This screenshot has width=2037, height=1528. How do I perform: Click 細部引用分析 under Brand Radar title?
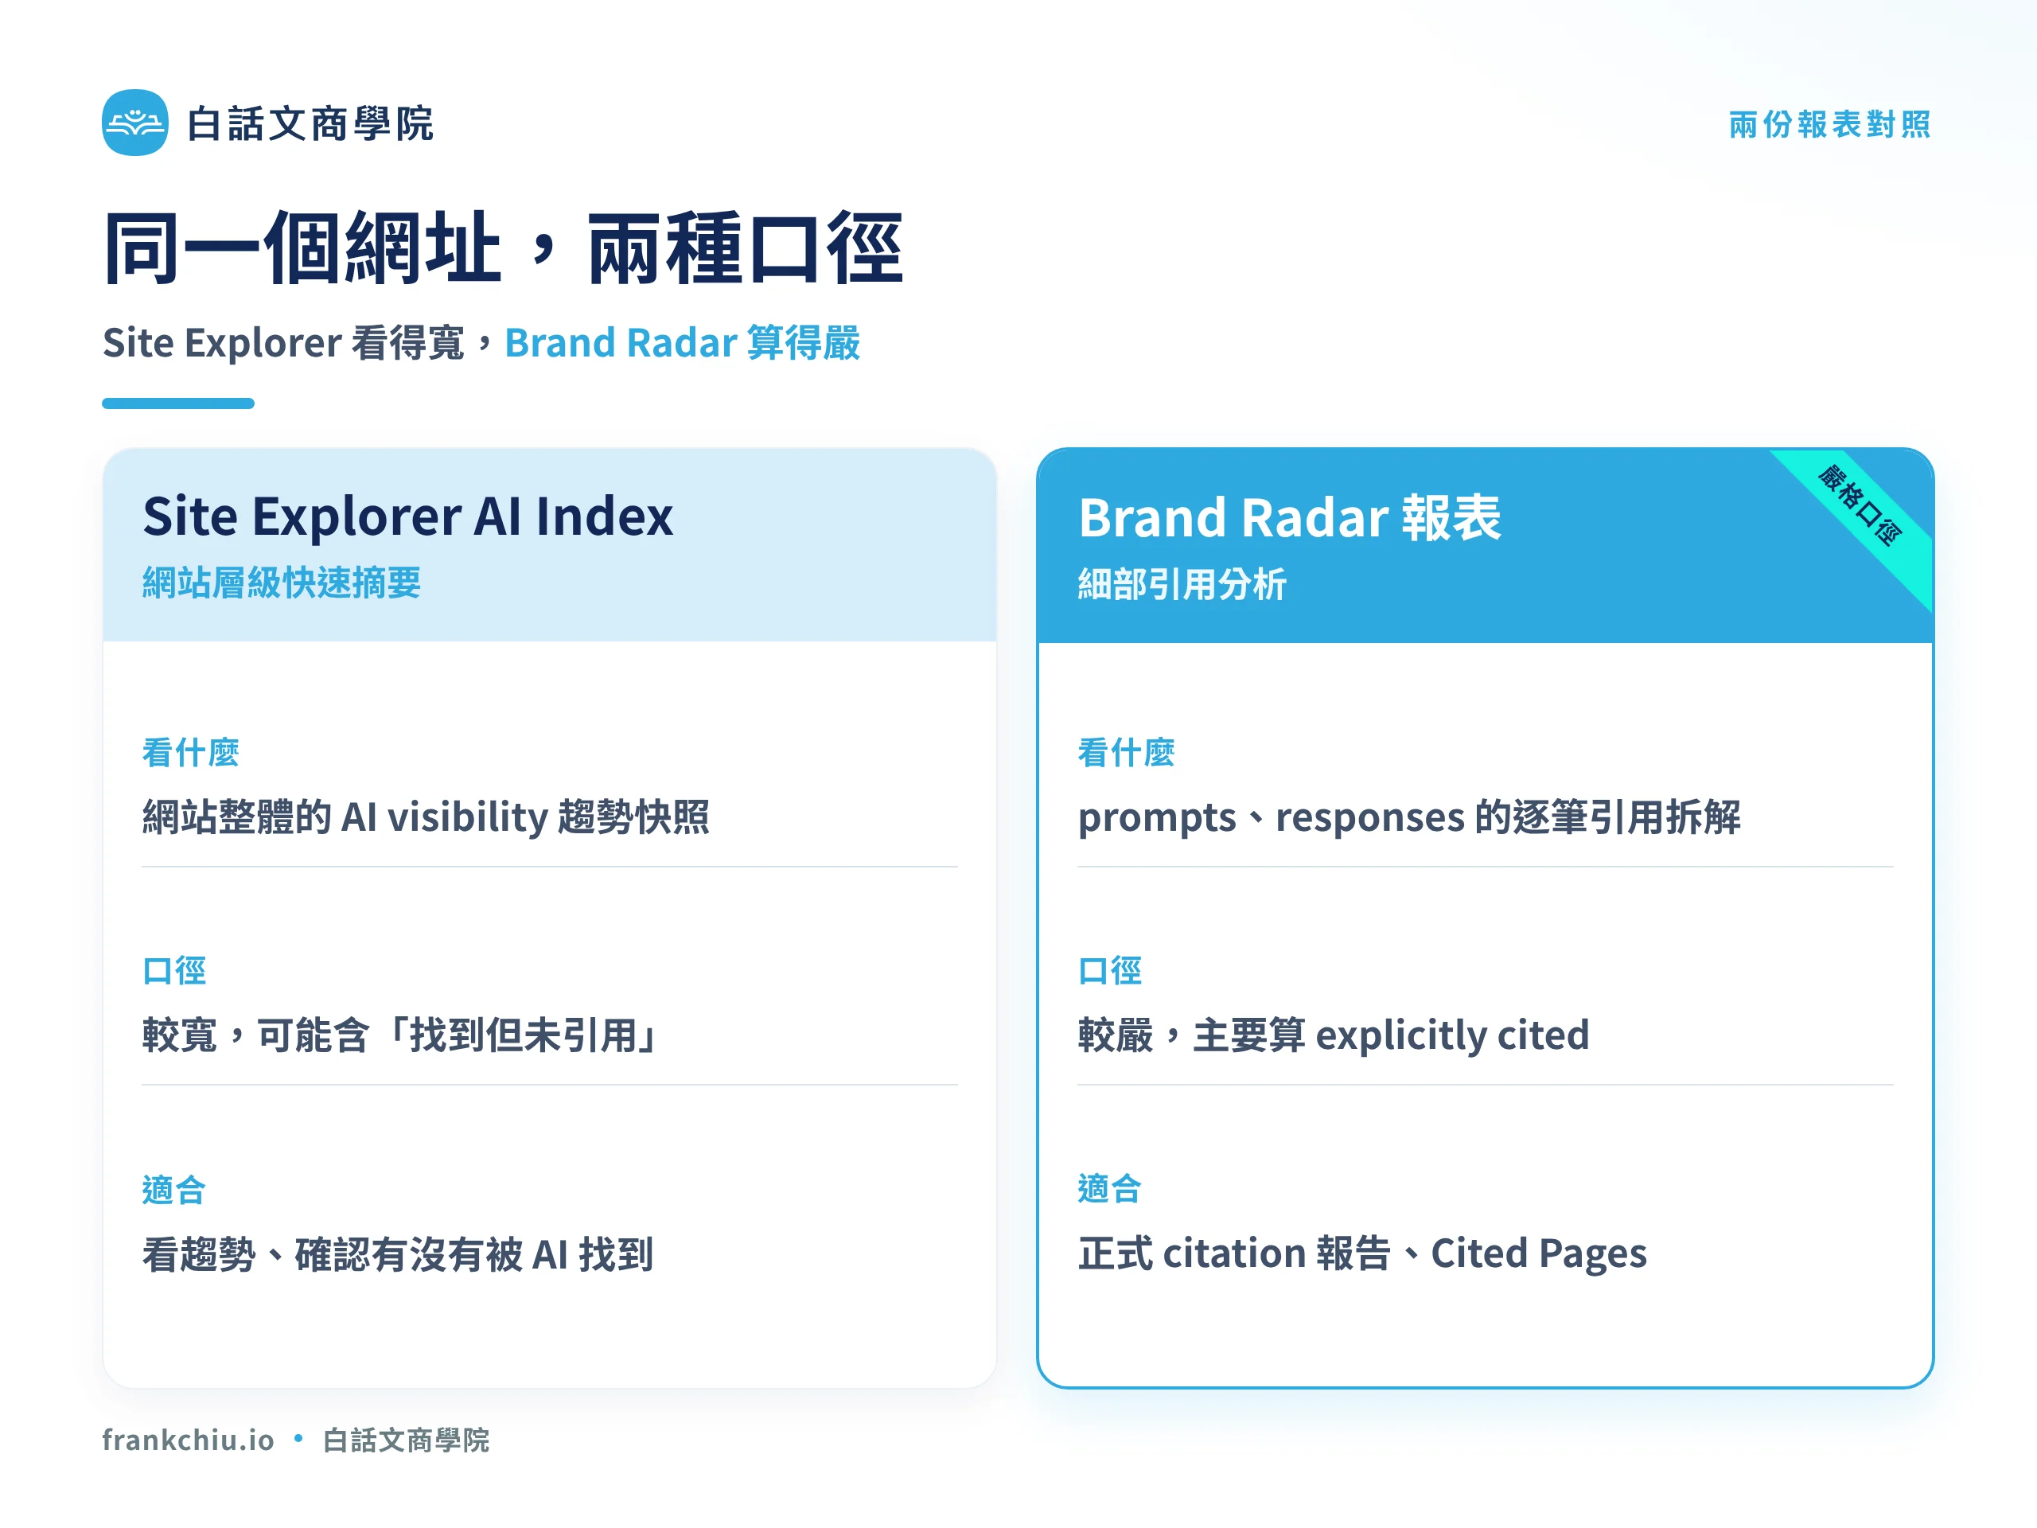(1182, 584)
